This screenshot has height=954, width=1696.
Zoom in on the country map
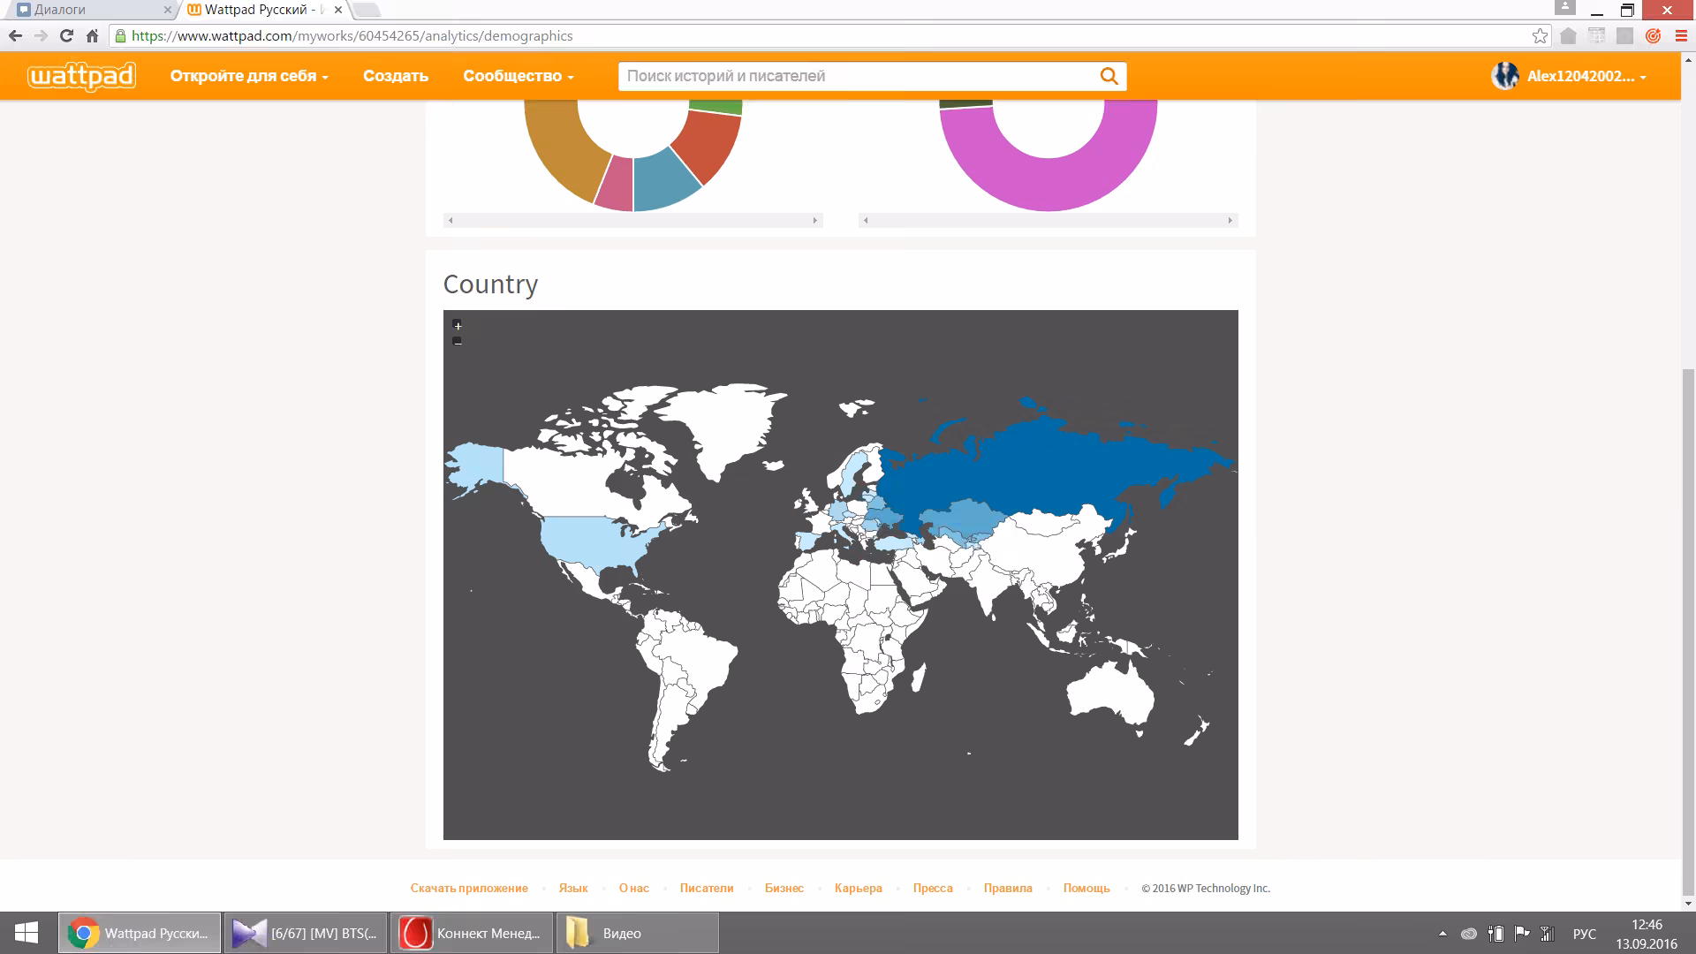458,325
